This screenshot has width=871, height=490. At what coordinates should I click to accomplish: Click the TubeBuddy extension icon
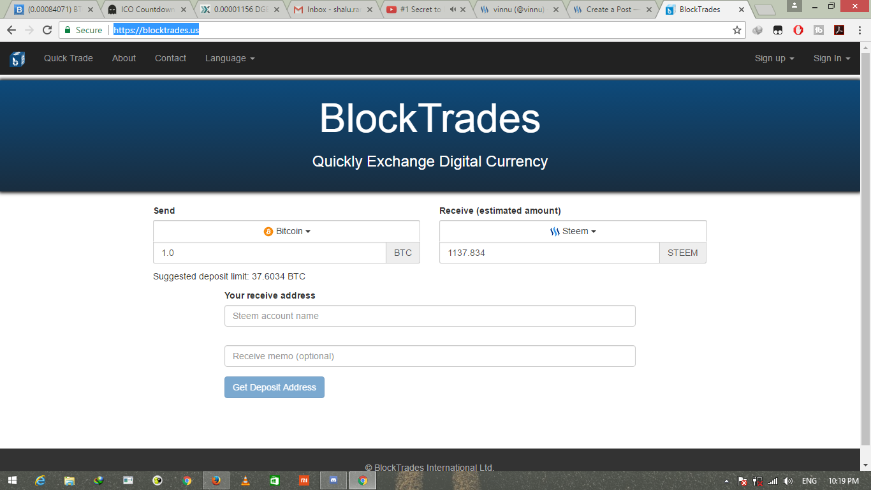[x=819, y=30]
